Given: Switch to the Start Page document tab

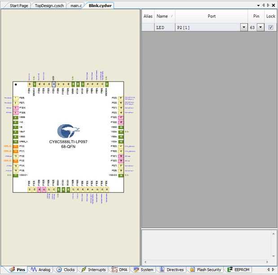Looking at the screenshot, I should 19,6.
